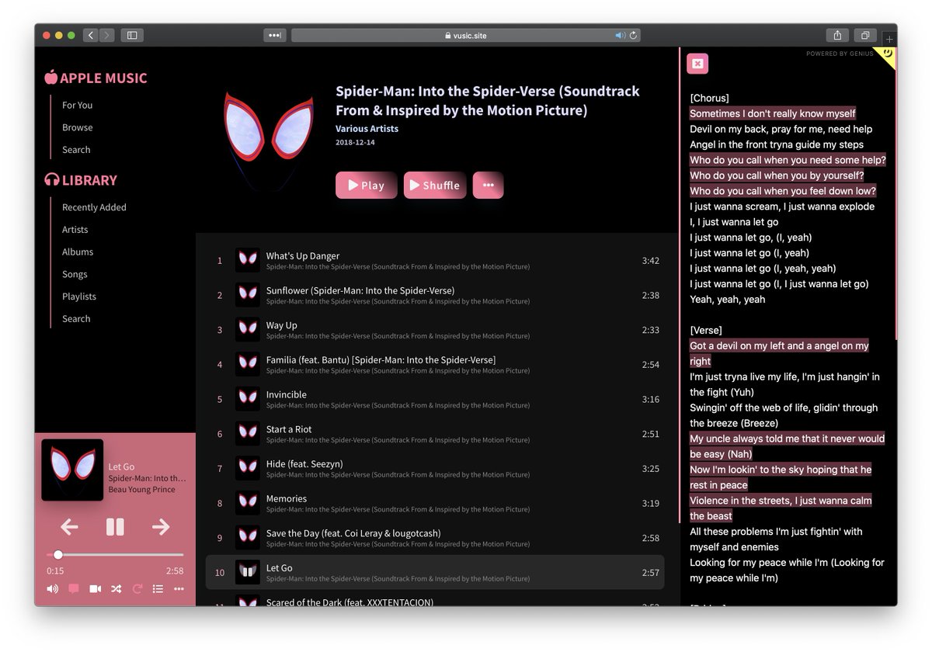The width and height of the screenshot is (932, 652).
Task: Show all tabs overview in Safari
Action: [x=864, y=35]
